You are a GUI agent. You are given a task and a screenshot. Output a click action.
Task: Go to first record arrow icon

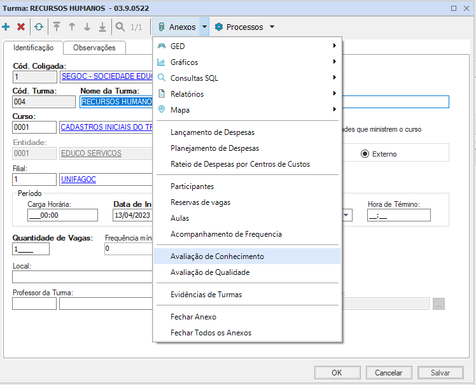pos(57,27)
